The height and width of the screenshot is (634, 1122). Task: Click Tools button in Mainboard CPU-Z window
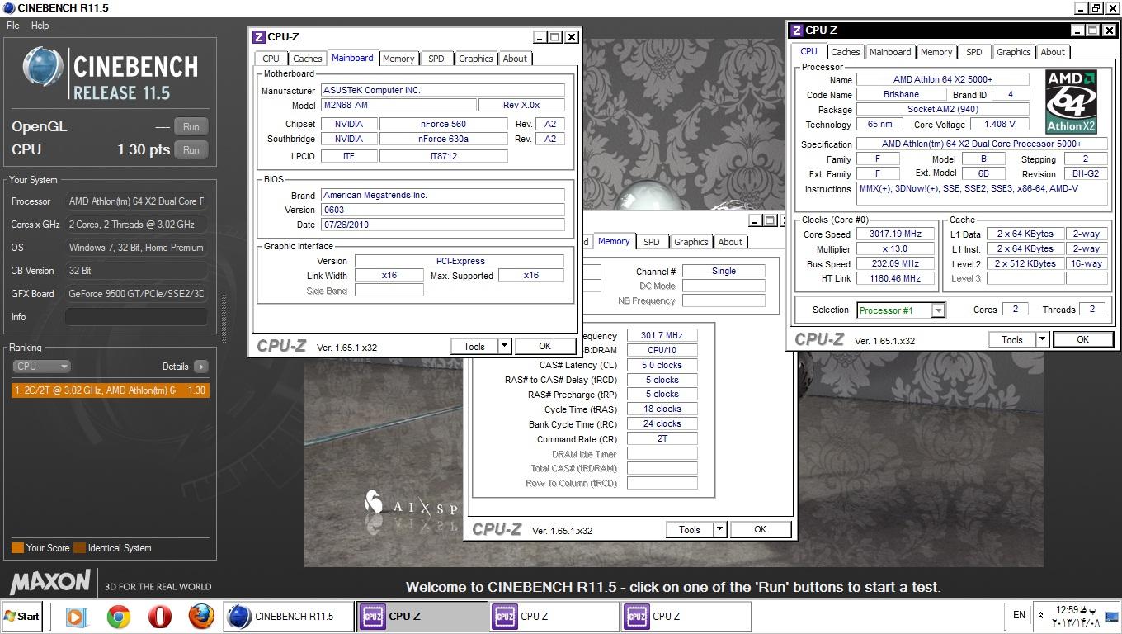[474, 347]
